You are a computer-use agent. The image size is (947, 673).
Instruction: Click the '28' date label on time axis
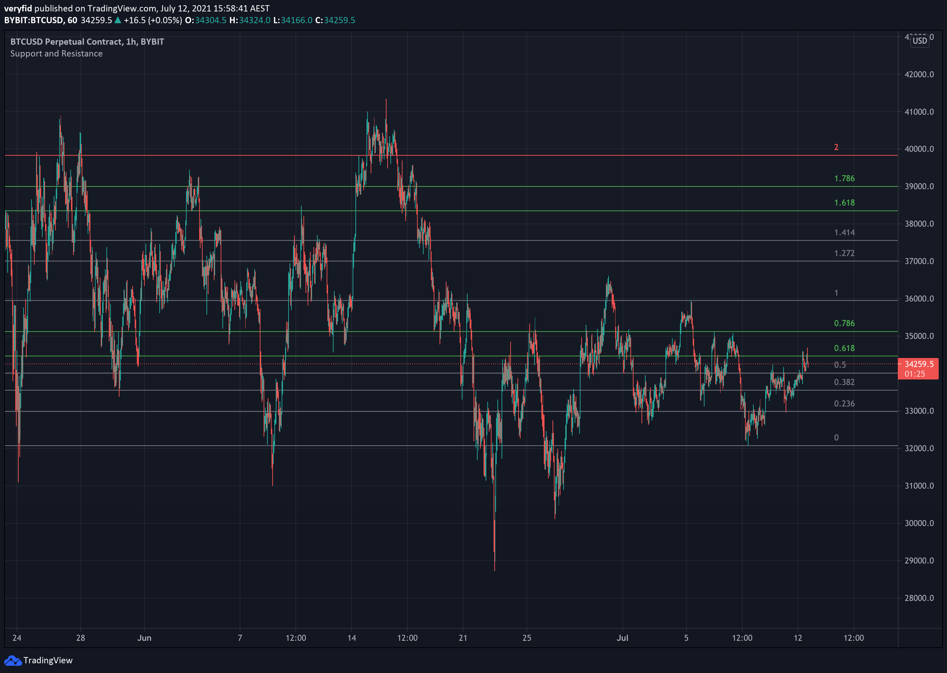coord(81,638)
